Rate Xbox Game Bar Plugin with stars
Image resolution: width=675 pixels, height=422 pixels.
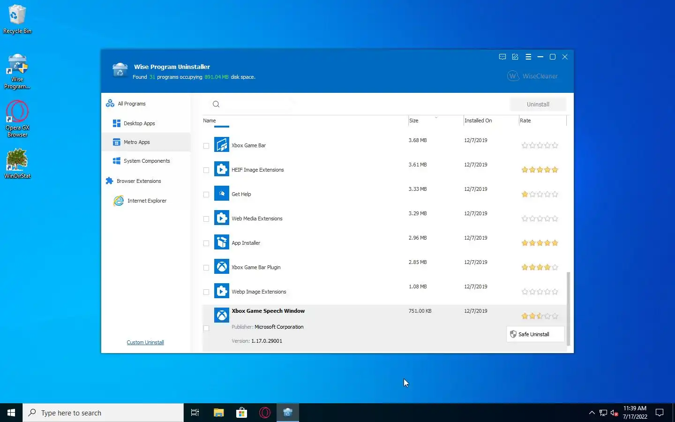[x=540, y=267]
